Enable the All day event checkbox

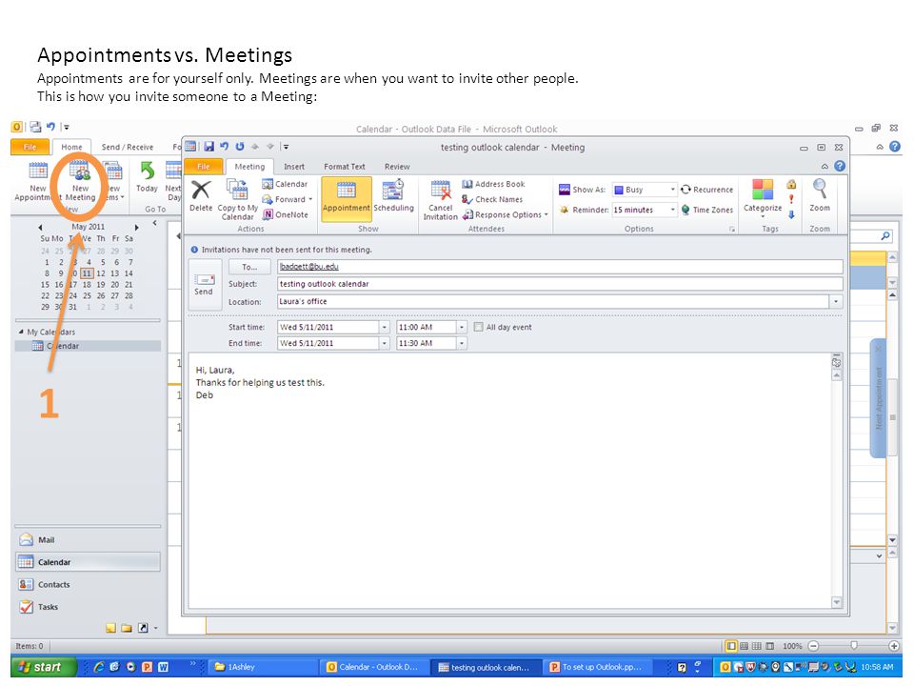click(479, 327)
